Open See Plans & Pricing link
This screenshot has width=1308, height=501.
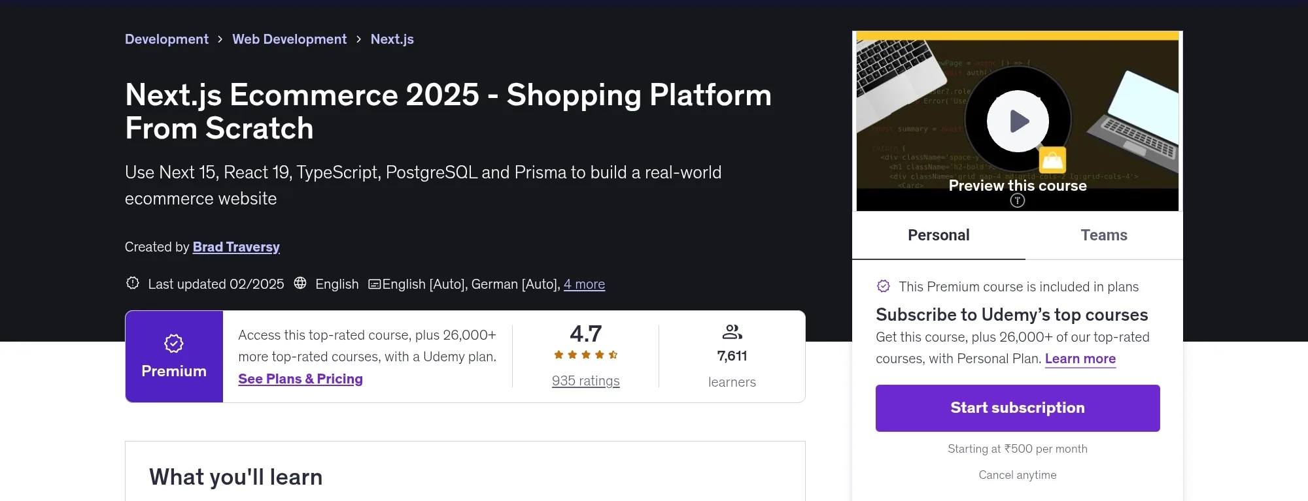300,379
